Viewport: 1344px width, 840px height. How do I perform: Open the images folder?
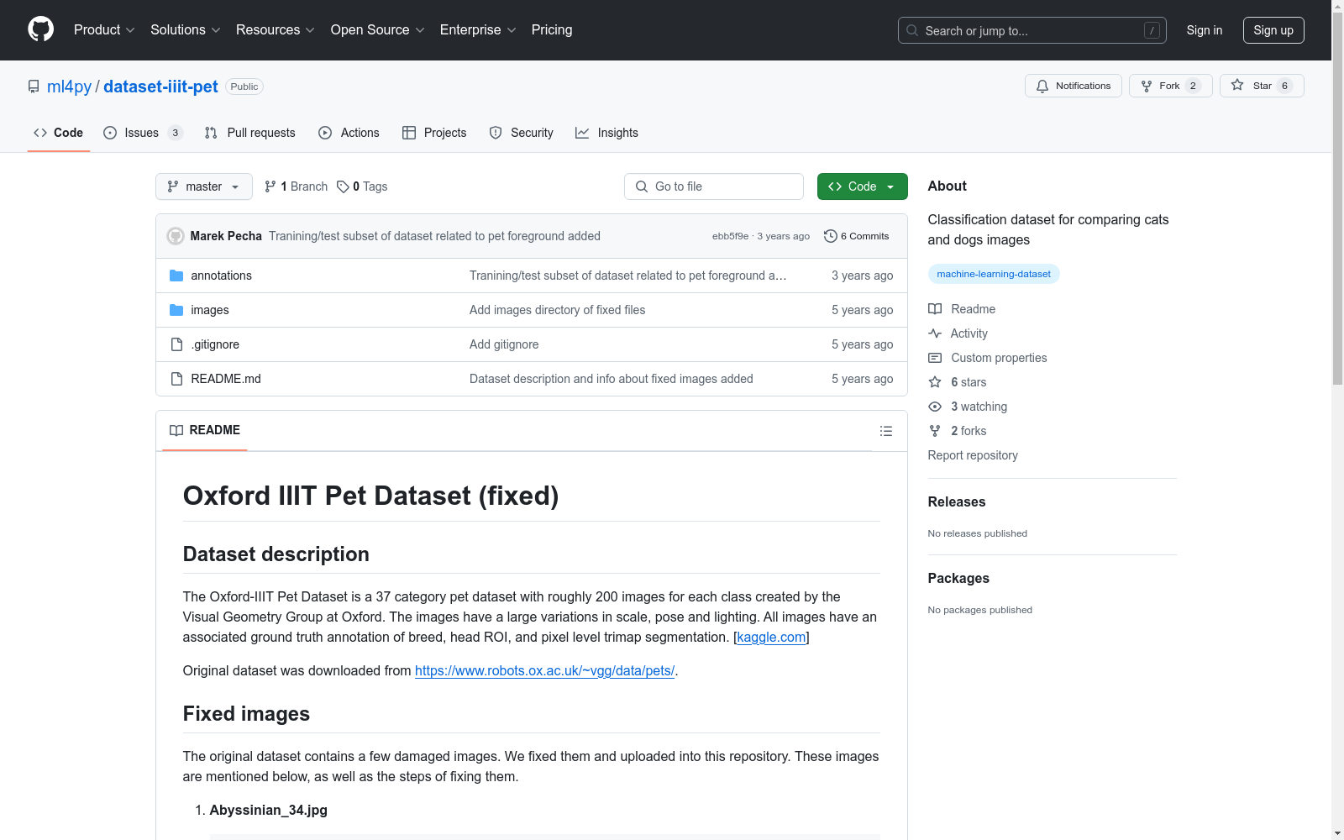click(210, 310)
